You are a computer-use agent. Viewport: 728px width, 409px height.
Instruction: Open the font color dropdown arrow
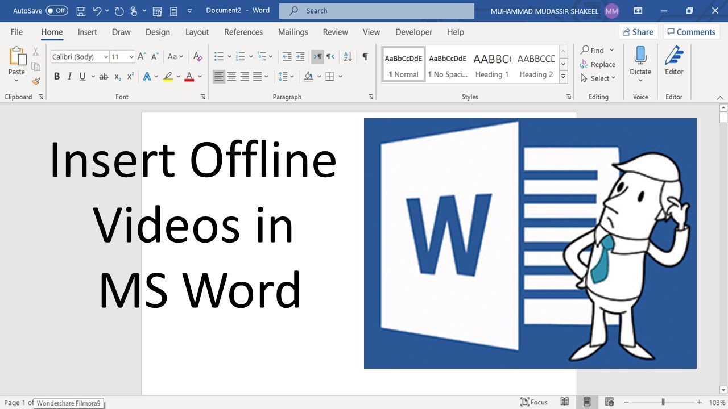[x=200, y=77]
